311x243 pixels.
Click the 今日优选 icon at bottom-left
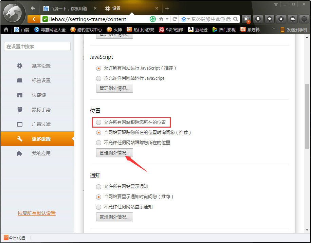tap(5, 238)
